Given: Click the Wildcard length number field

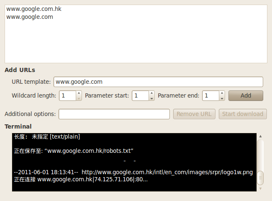Looking at the screenshot, I should click(67, 95).
